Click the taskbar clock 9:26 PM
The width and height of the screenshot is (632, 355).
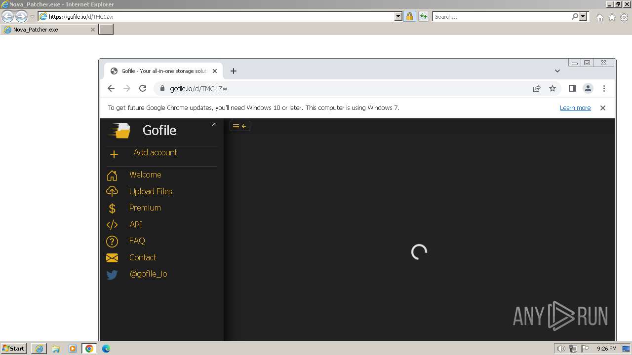coord(606,349)
